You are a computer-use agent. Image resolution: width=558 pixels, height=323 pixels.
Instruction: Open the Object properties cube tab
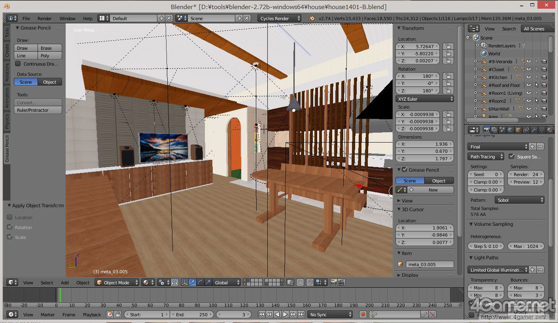(x=518, y=130)
